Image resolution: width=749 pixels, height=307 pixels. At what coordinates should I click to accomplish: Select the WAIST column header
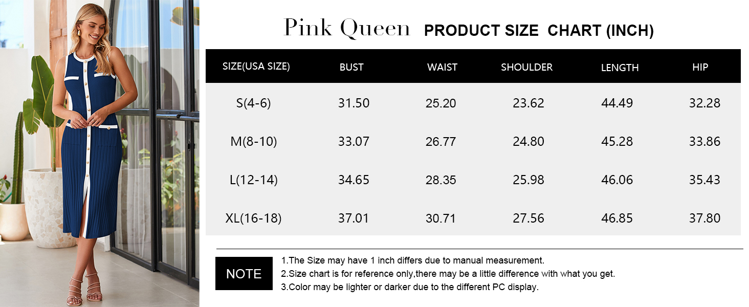tap(442, 67)
